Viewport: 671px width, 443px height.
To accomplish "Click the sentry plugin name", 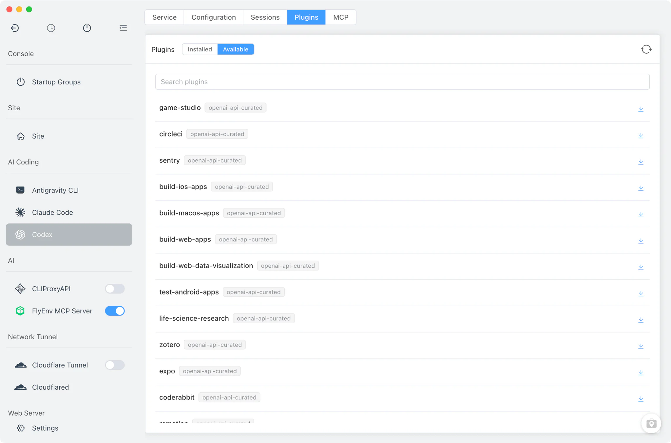I will pos(169,160).
